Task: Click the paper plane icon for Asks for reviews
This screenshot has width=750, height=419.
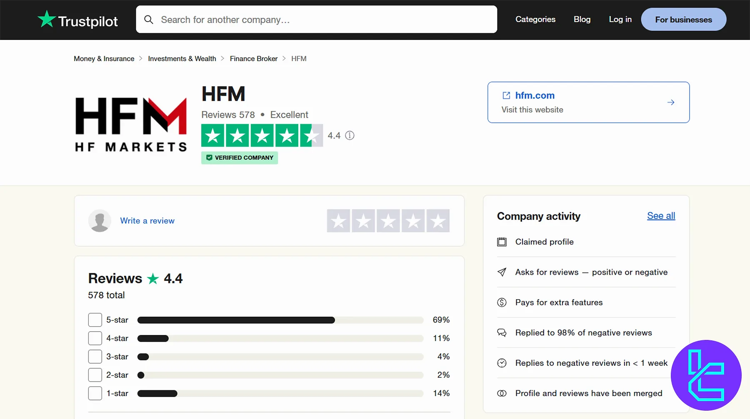Action: [x=502, y=272]
